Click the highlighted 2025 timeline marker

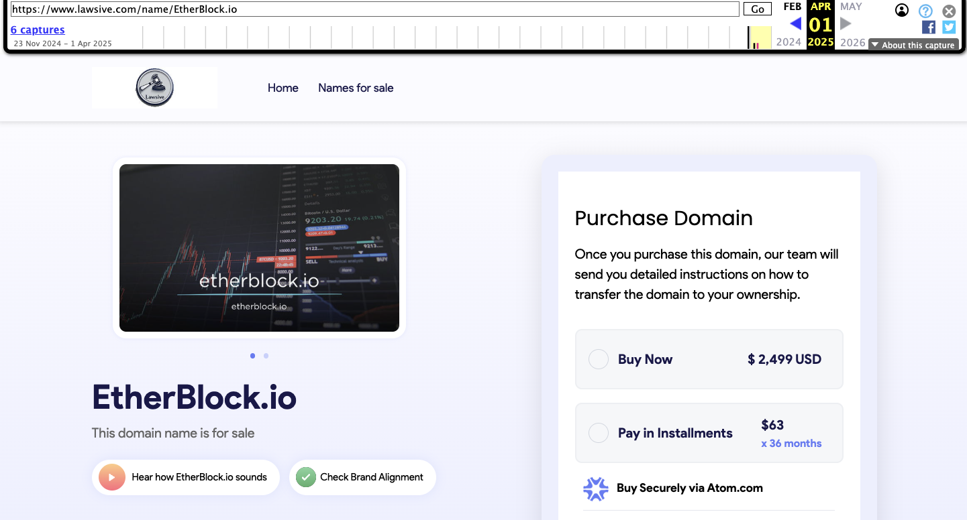(x=760, y=38)
